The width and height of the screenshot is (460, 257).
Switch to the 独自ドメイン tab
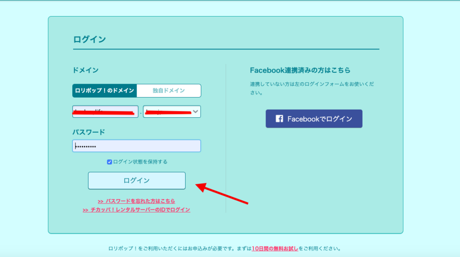pyautogui.click(x=169, y=91)
